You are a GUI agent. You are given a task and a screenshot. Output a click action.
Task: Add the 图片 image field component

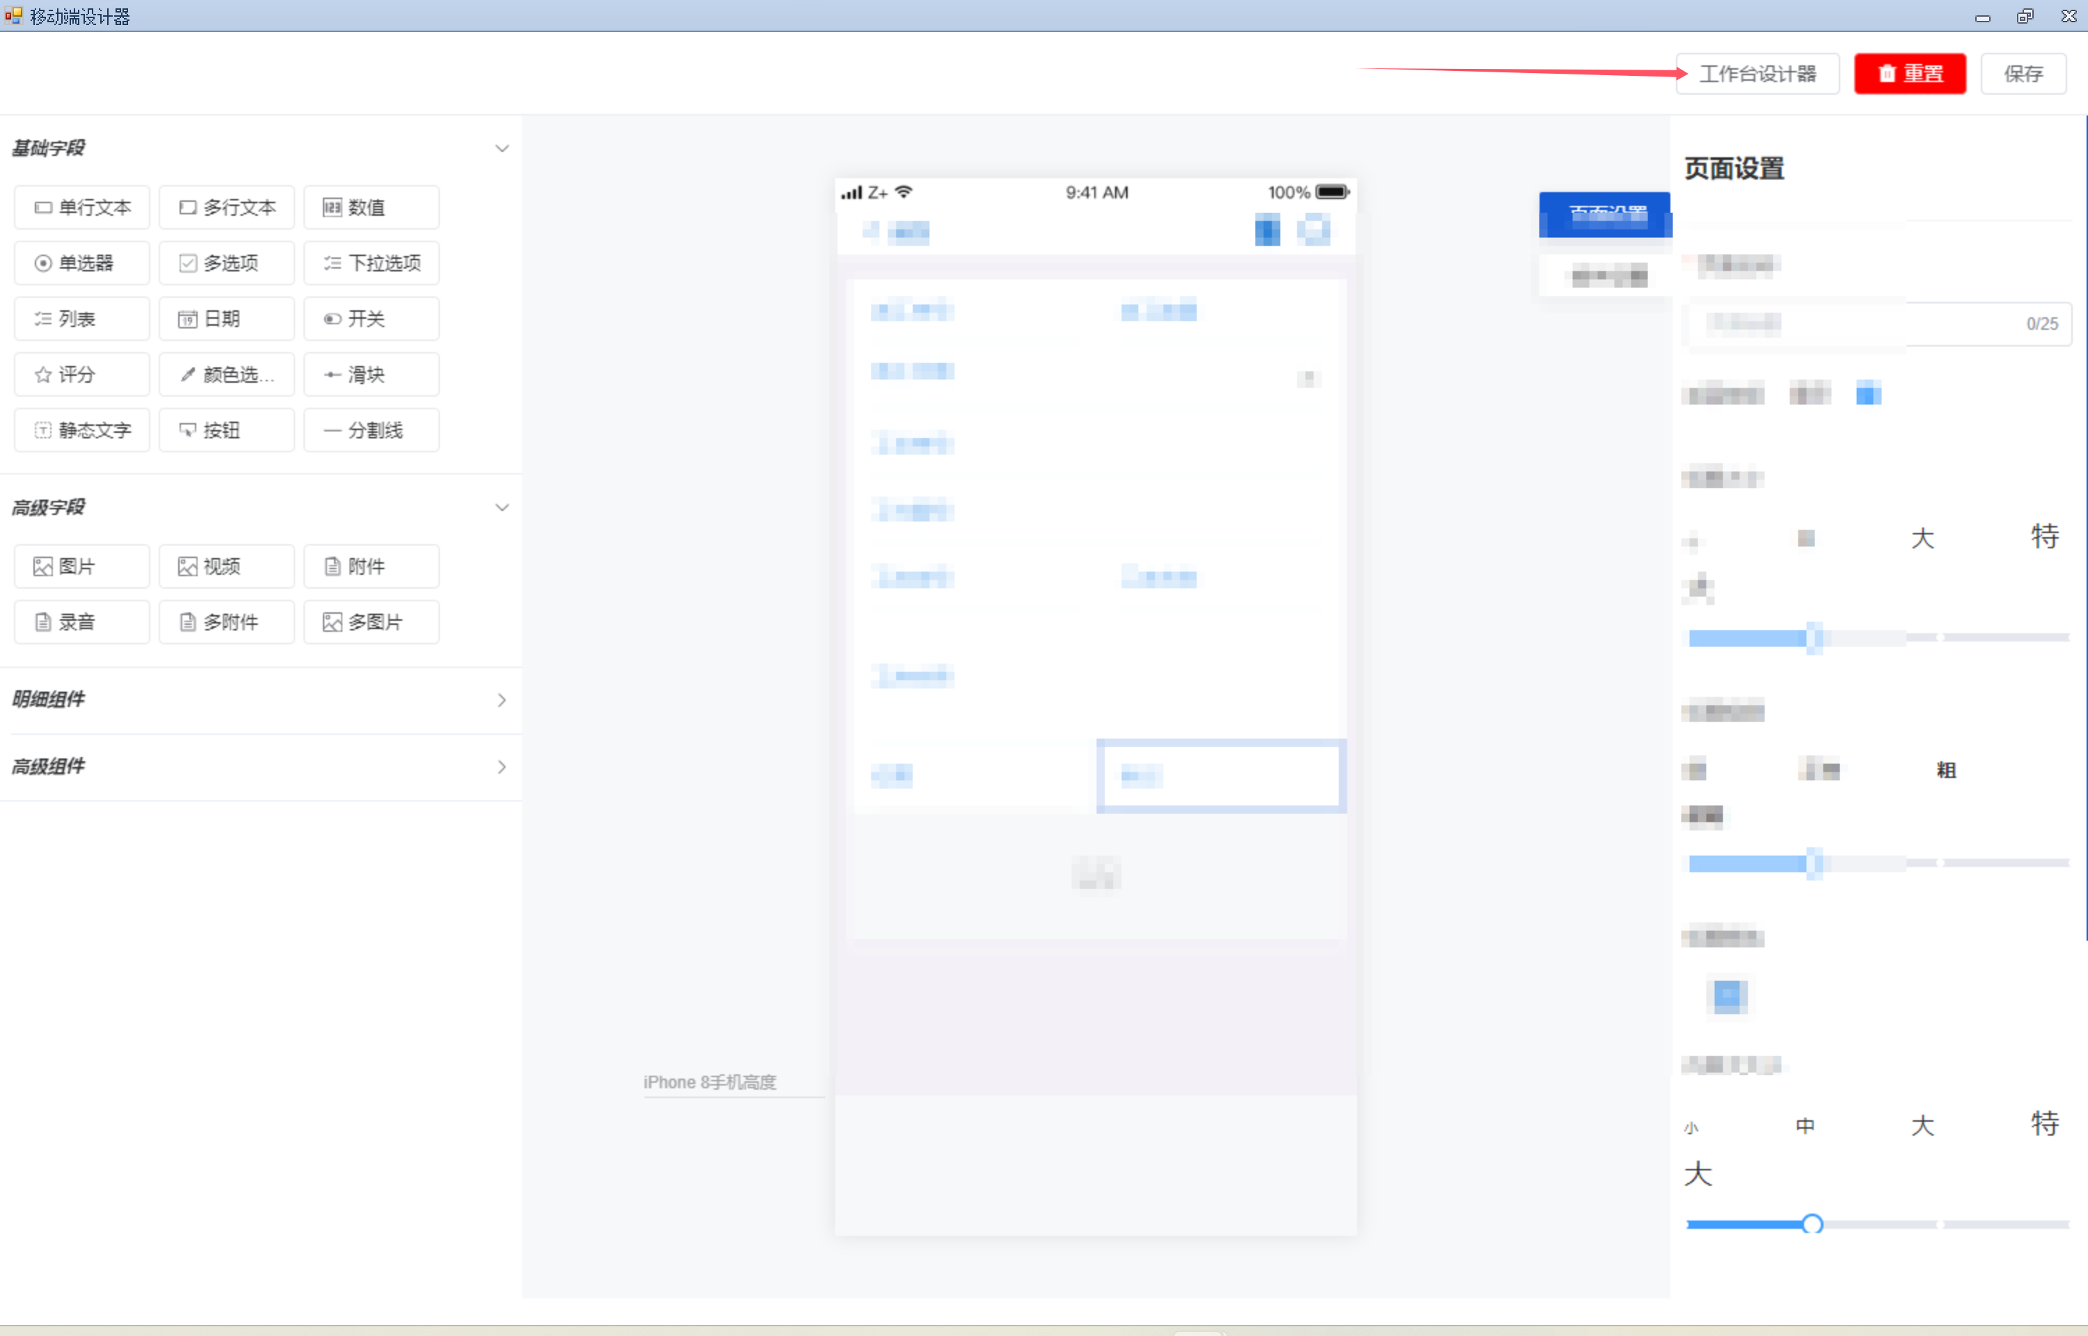click(82, 566)
